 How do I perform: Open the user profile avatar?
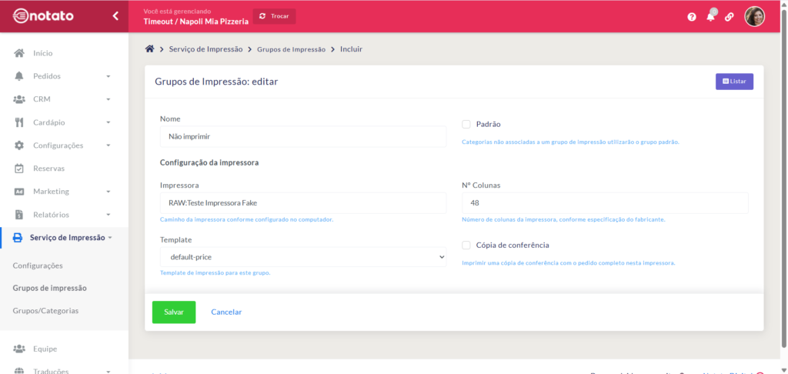pos(754,16)
